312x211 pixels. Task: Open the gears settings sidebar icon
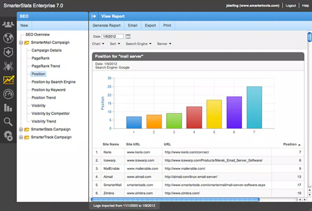click(8, 136)
